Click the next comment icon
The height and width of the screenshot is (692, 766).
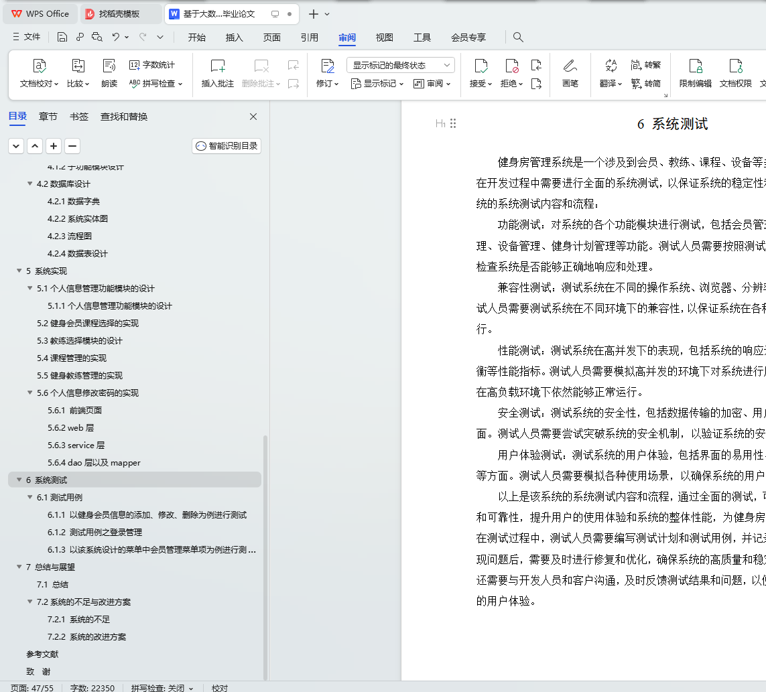[x=293, y=84]
